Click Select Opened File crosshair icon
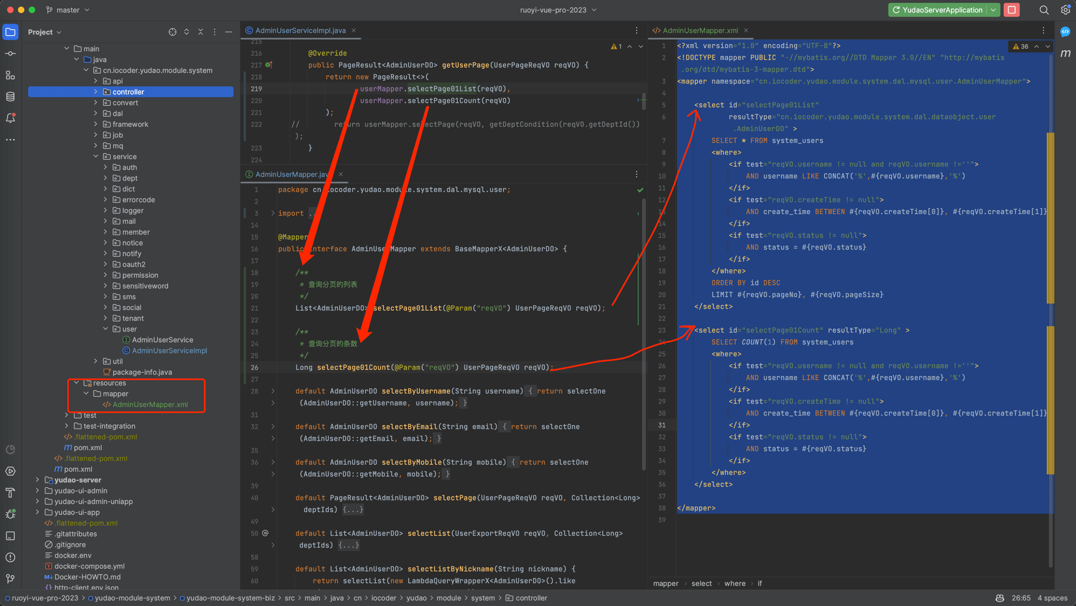 click(x=173, y=32)
